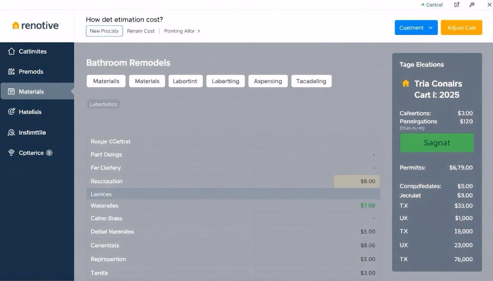493x281 pixels.
Task: Click the orange Adjute Cast button
Action: [461, 28]
